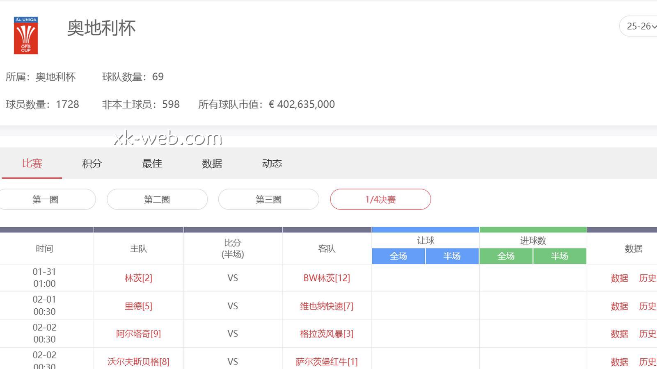Select the 1/4决赛 round filter
This screenshot has height=369, width=657.
pos(380,199)
